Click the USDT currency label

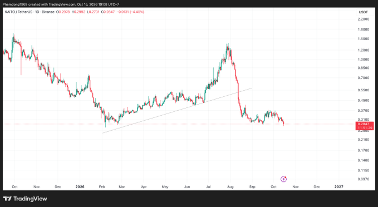(x=364, y=12)
